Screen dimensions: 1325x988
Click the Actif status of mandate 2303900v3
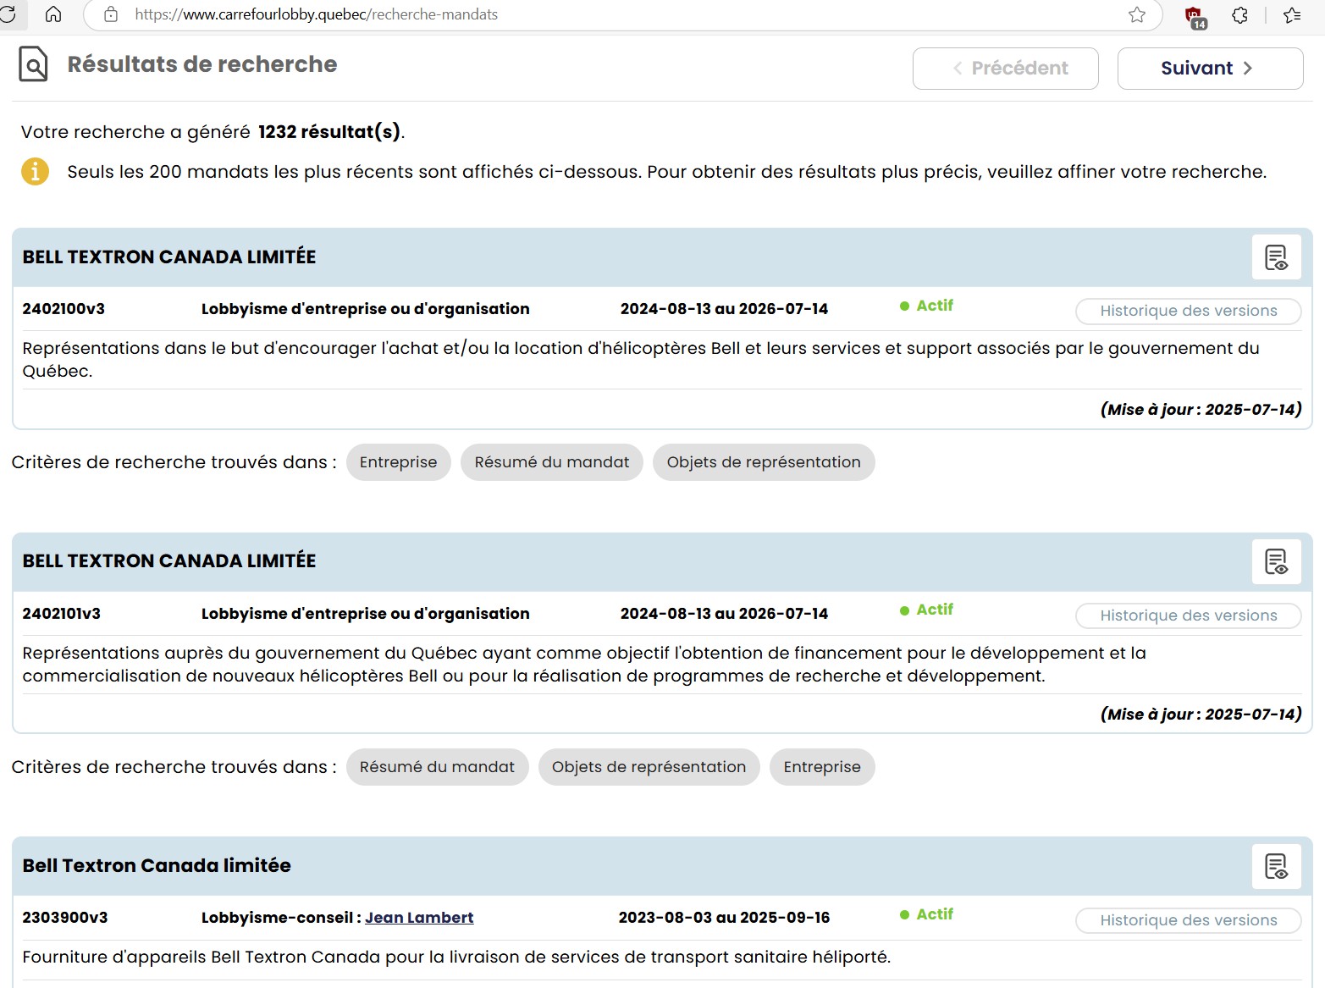[926, 914]
